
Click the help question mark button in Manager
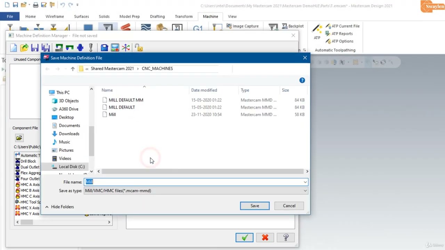tap(286, 237)
